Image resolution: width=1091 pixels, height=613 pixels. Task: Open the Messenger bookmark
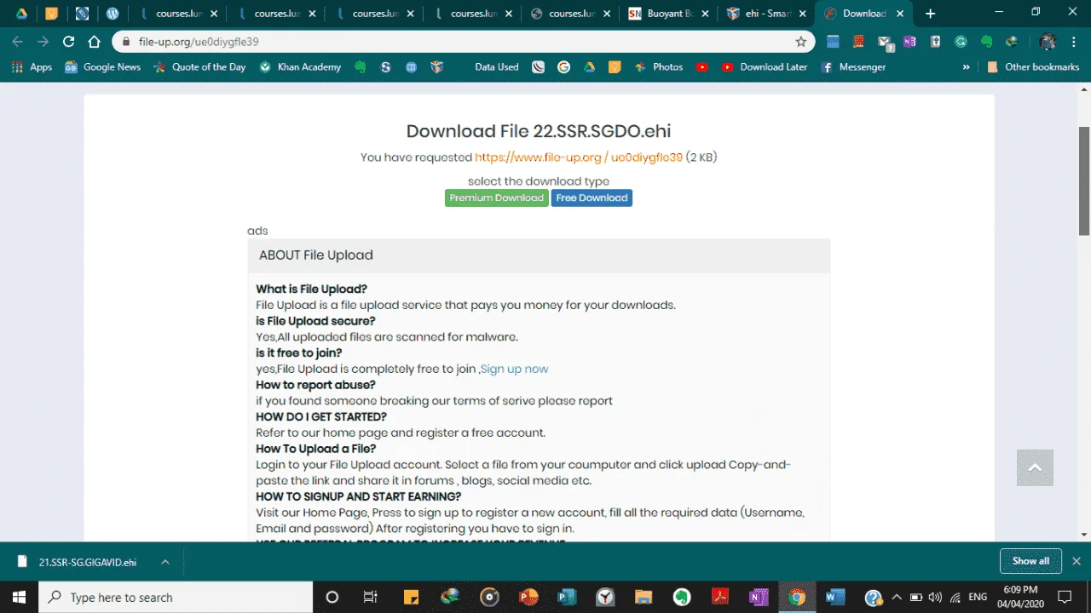coord(853,66)
